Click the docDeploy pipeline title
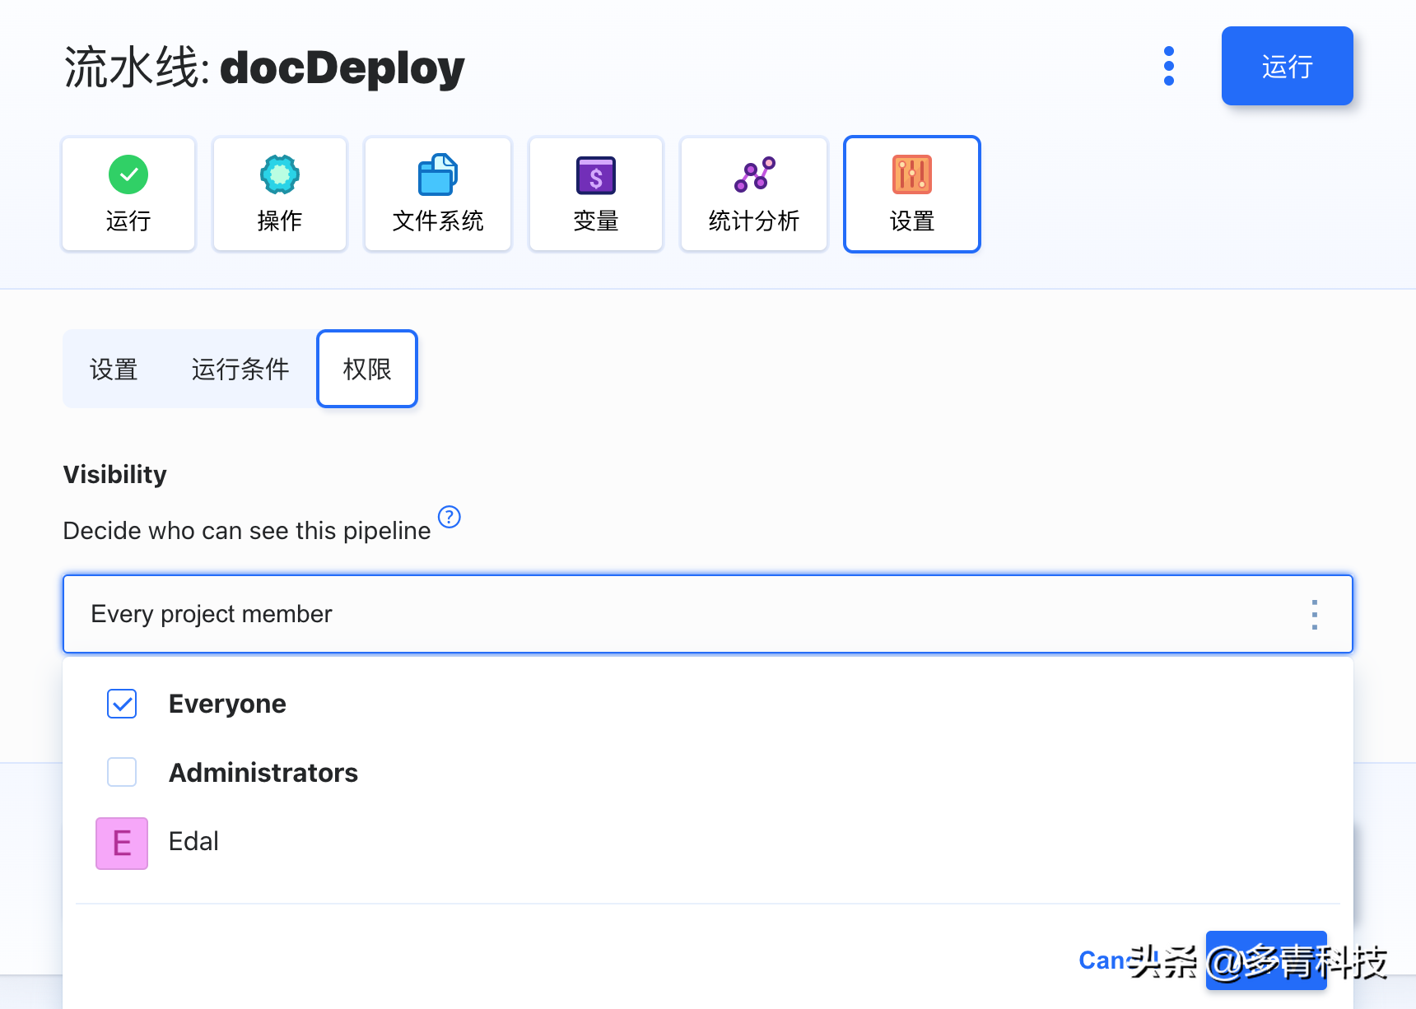 pos(341,69)
